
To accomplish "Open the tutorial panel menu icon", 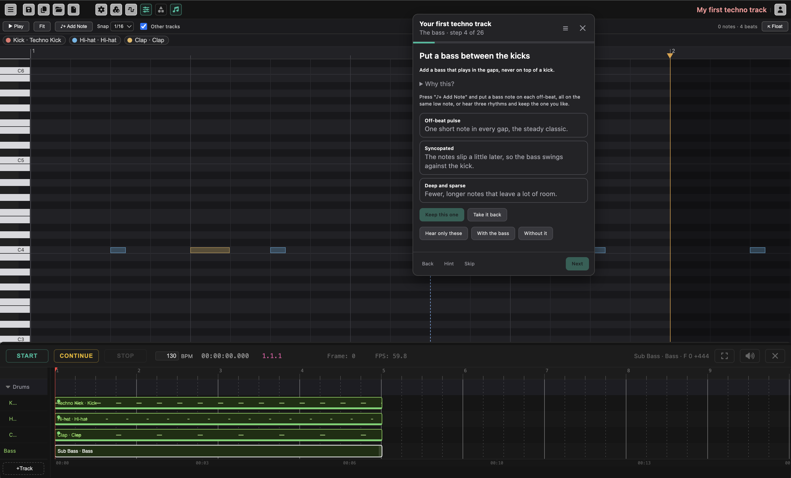I will pos(565,28).
